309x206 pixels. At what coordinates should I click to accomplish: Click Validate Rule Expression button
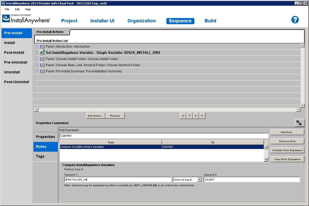[x=287, y=150]
